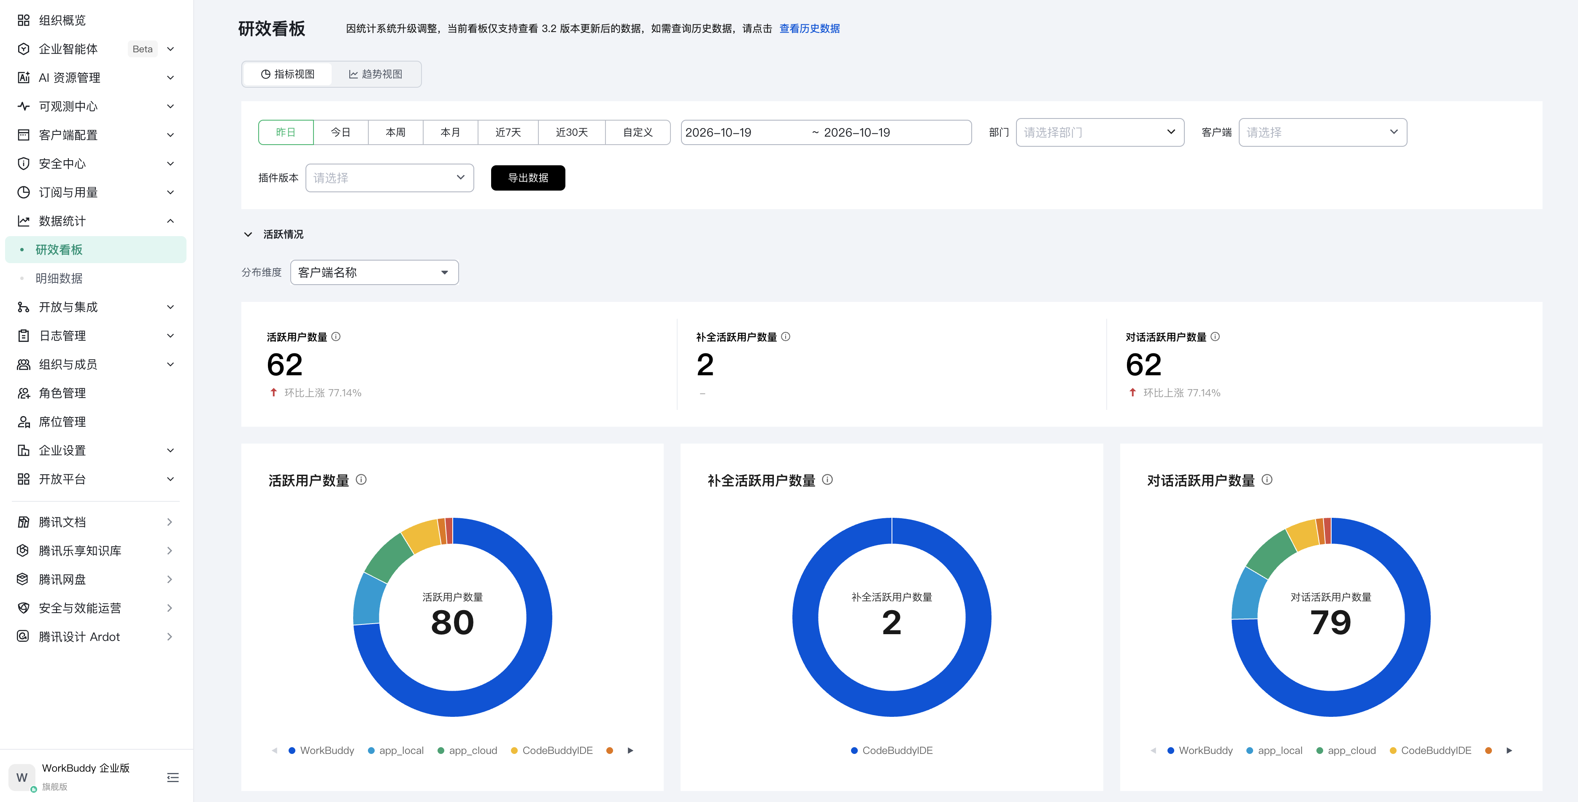The image size is (1578, 802).
Task: Collapse the 活跃情况 section
Action: click(248, 234)
